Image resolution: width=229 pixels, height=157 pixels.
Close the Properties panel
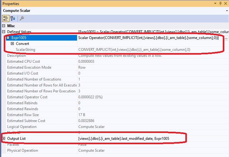tap(226, 3)
